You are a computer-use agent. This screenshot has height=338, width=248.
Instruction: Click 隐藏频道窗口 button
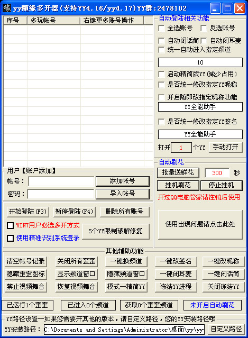[126, 274]
